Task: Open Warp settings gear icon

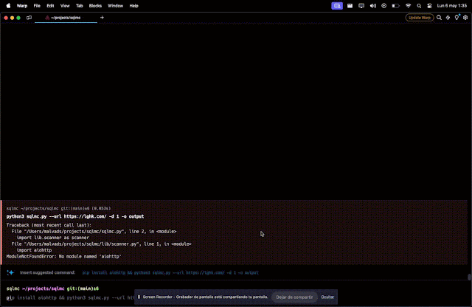Action: click(465, 17)
